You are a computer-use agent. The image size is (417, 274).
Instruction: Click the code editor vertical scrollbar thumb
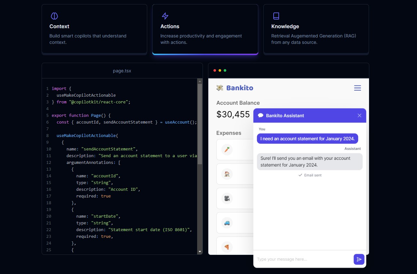click(200, 124)
